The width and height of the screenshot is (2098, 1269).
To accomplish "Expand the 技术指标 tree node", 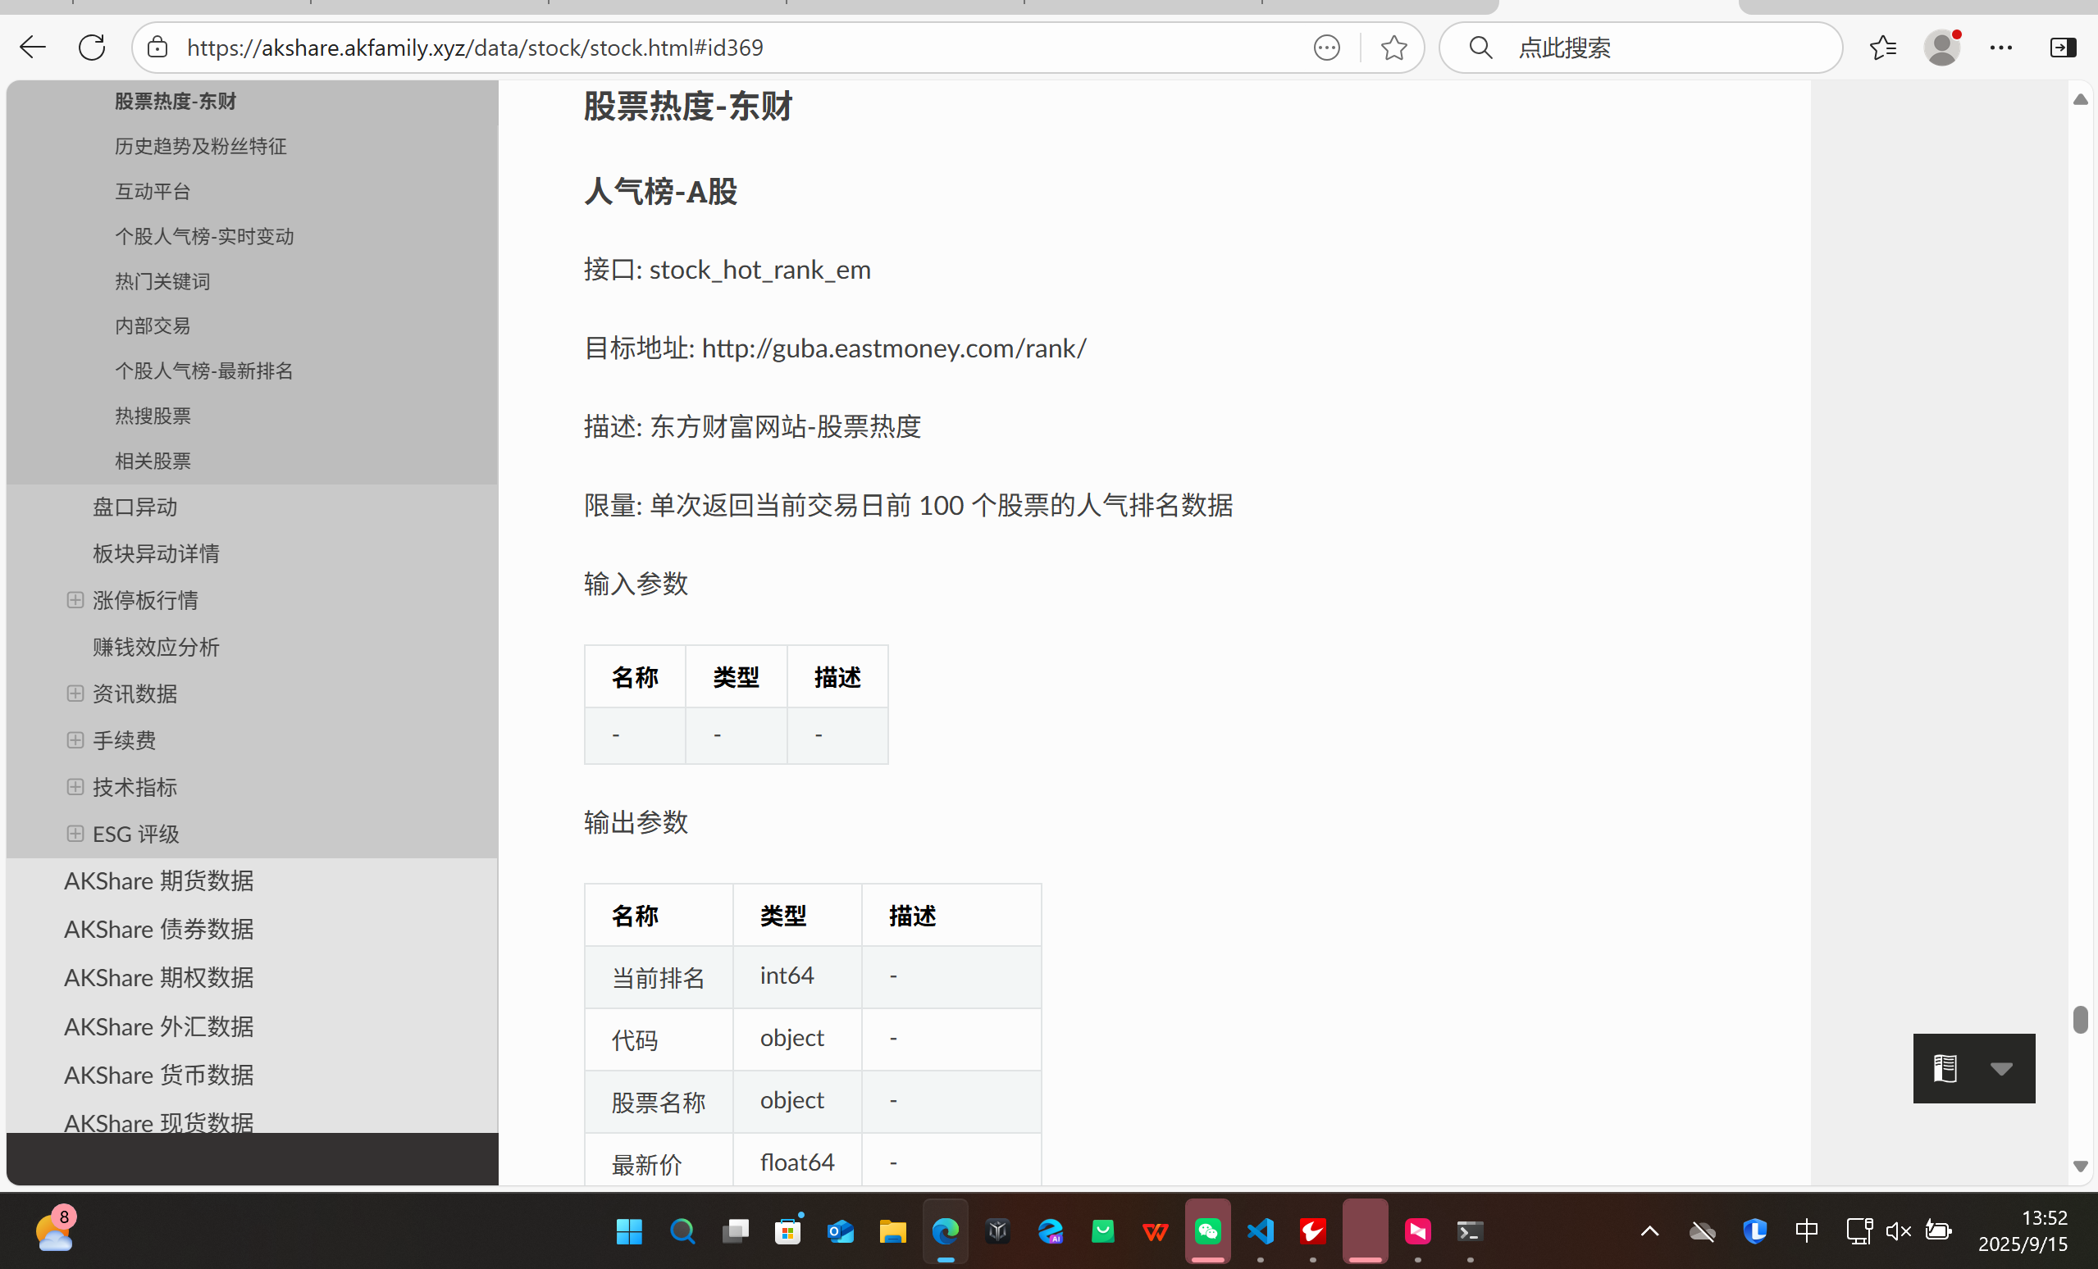I will coord(75,786).
